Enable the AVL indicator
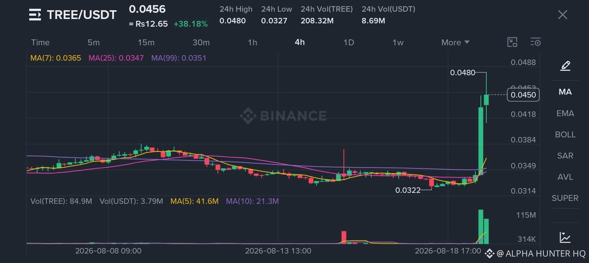The width and height of the screenshot is (589, 263). [x=565, y=177]
